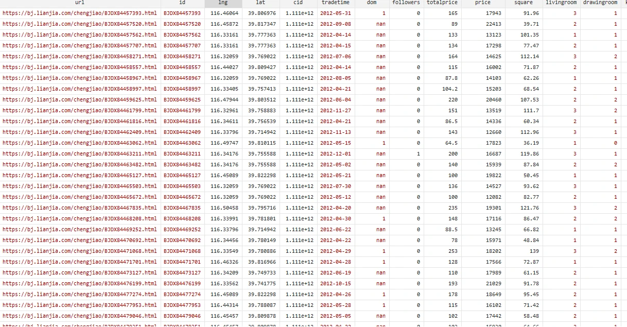Click price value 12082
This screenshot has height=327, width=627.
click(493, 197)
